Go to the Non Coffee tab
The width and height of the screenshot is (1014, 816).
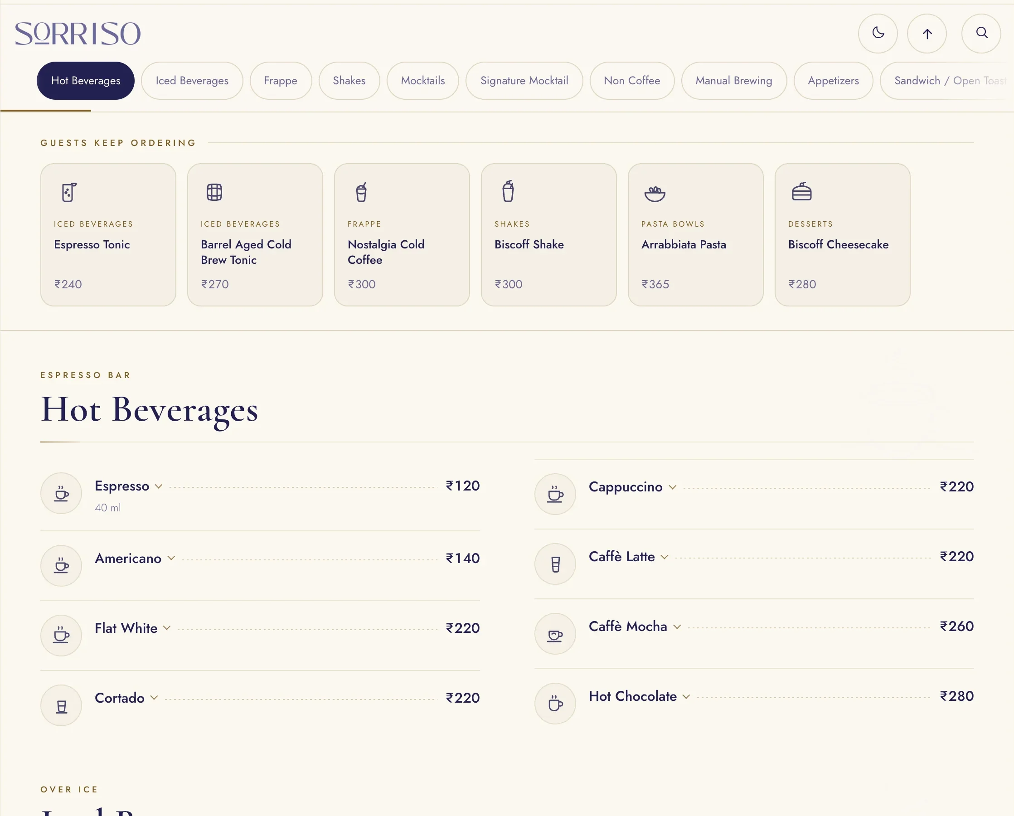[x=631, y=80]
